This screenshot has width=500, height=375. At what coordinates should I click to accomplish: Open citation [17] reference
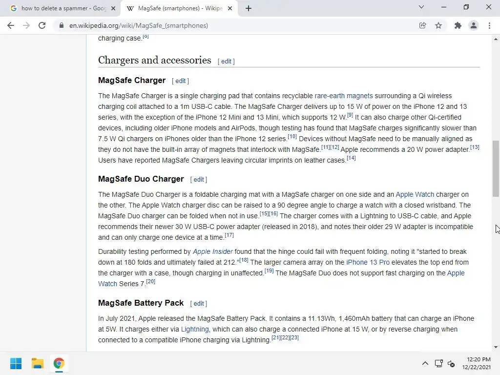[229, 235]
